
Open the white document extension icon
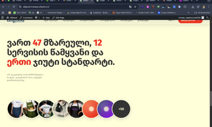[x=179, y=7]
